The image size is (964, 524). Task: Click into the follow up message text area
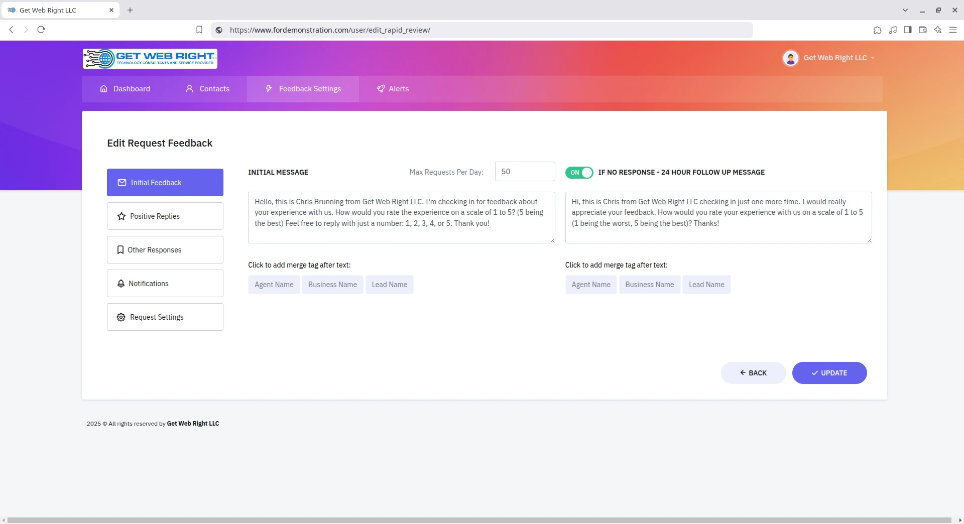pyautogui.click(x=718, y=217)
